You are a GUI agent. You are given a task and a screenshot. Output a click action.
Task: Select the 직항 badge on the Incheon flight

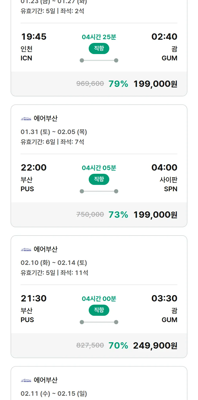coord(99,48)
